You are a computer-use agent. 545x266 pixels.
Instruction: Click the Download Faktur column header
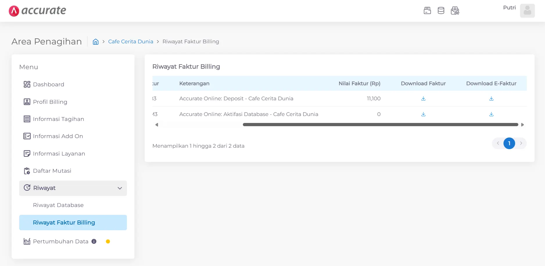point(423,83)
